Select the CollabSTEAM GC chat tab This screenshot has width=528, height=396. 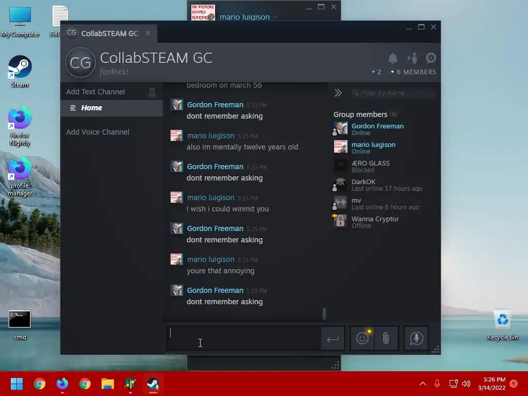(x=109, y=33)
